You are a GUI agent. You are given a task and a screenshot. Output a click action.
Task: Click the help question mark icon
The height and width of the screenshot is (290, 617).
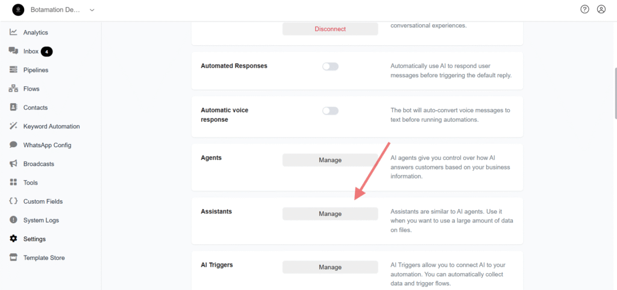(584, 10)
